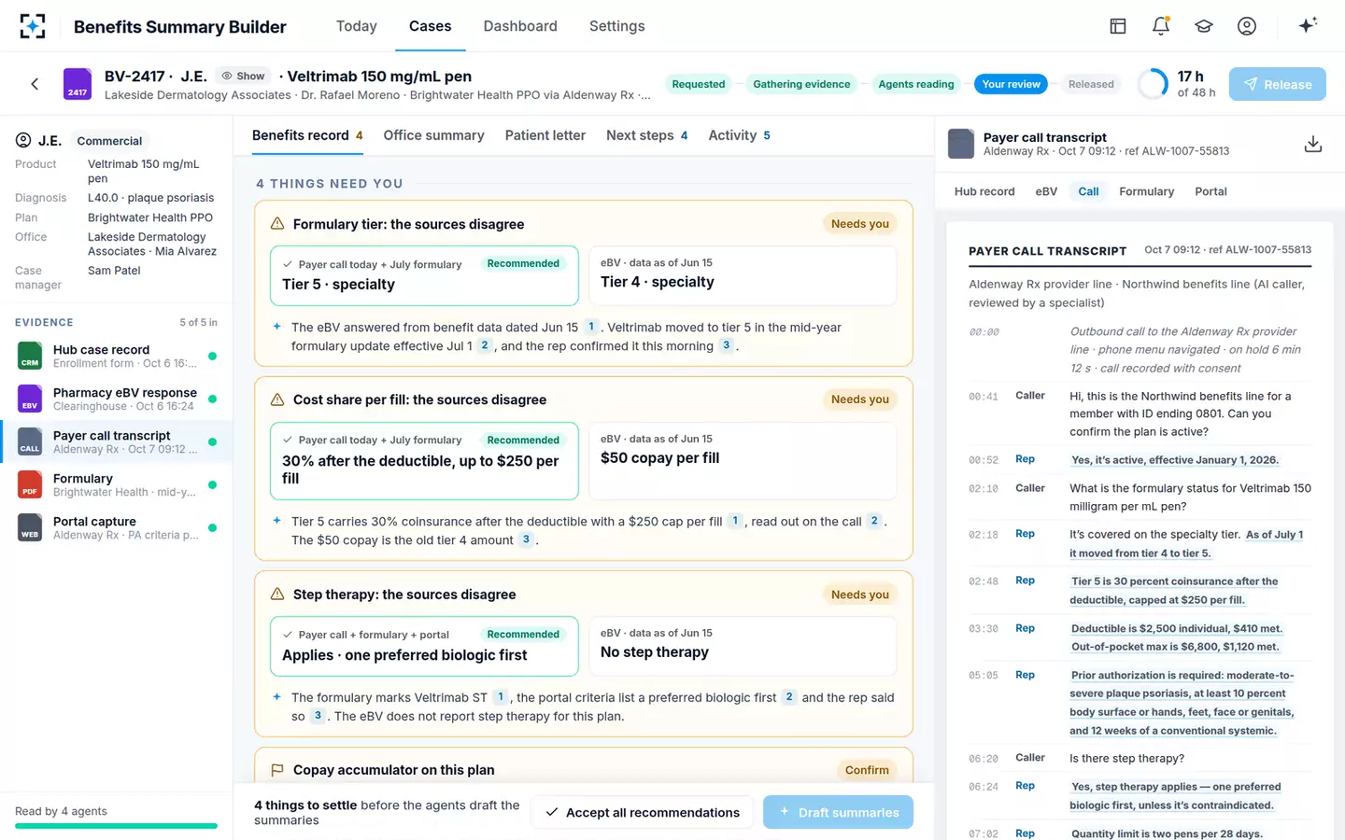
Task: Click the Formulary PDF icon
Action: click(30, 484)
